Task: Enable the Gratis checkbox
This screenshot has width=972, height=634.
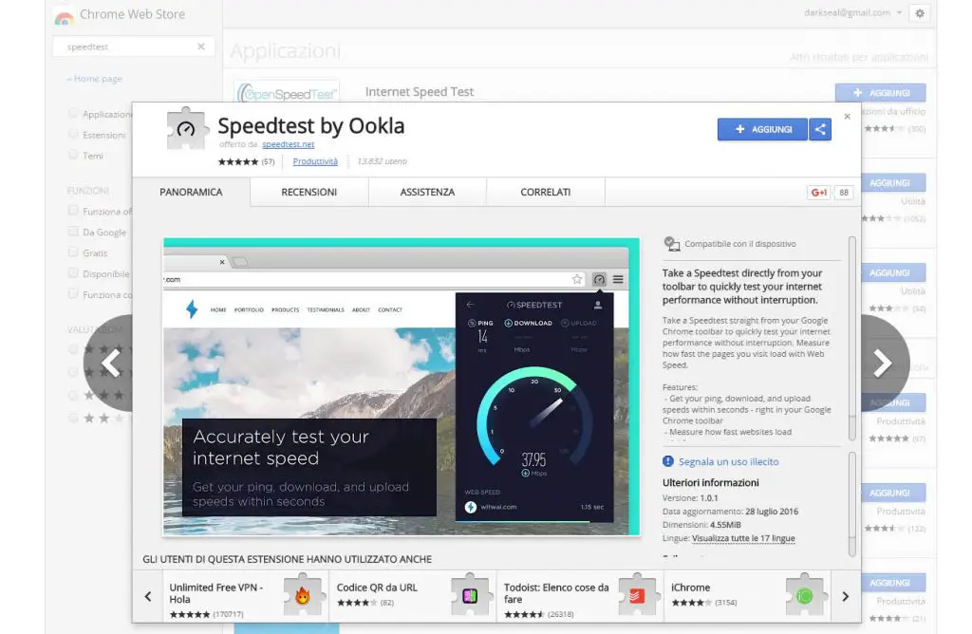Action: tap(73, 252)
